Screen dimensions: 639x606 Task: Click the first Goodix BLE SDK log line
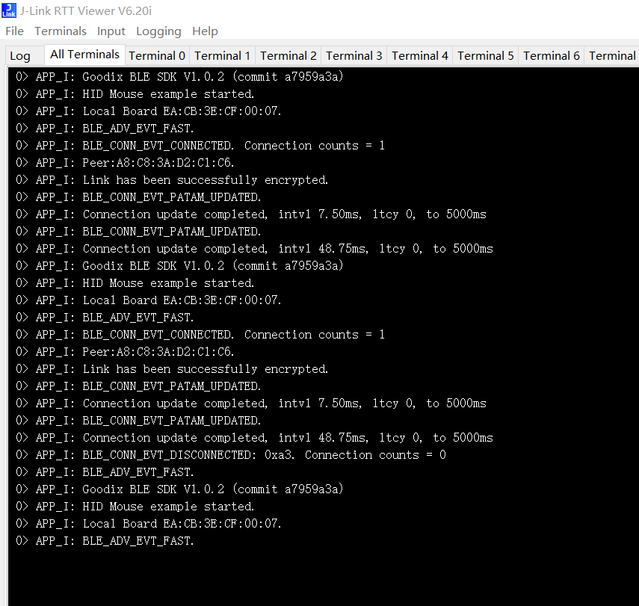click(x=179, y=77)
